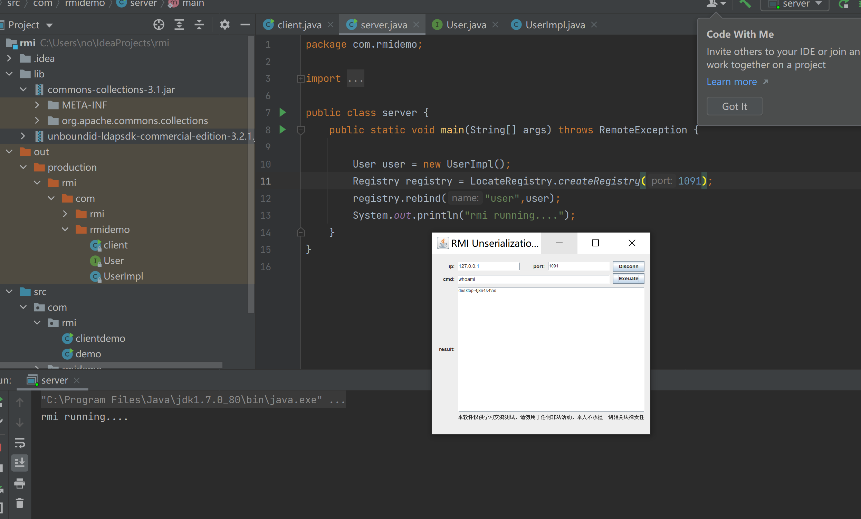The width and height of the screenshot is (861, 519).
Task: Close the client.java tab
Action: point(331,25)
